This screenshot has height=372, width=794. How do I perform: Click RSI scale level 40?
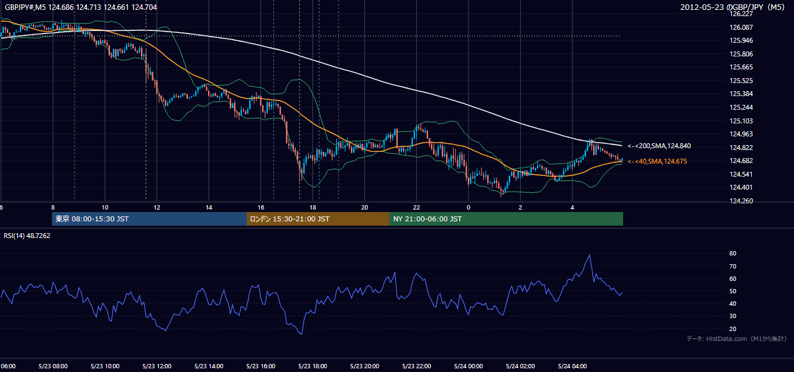click(733, 303)
